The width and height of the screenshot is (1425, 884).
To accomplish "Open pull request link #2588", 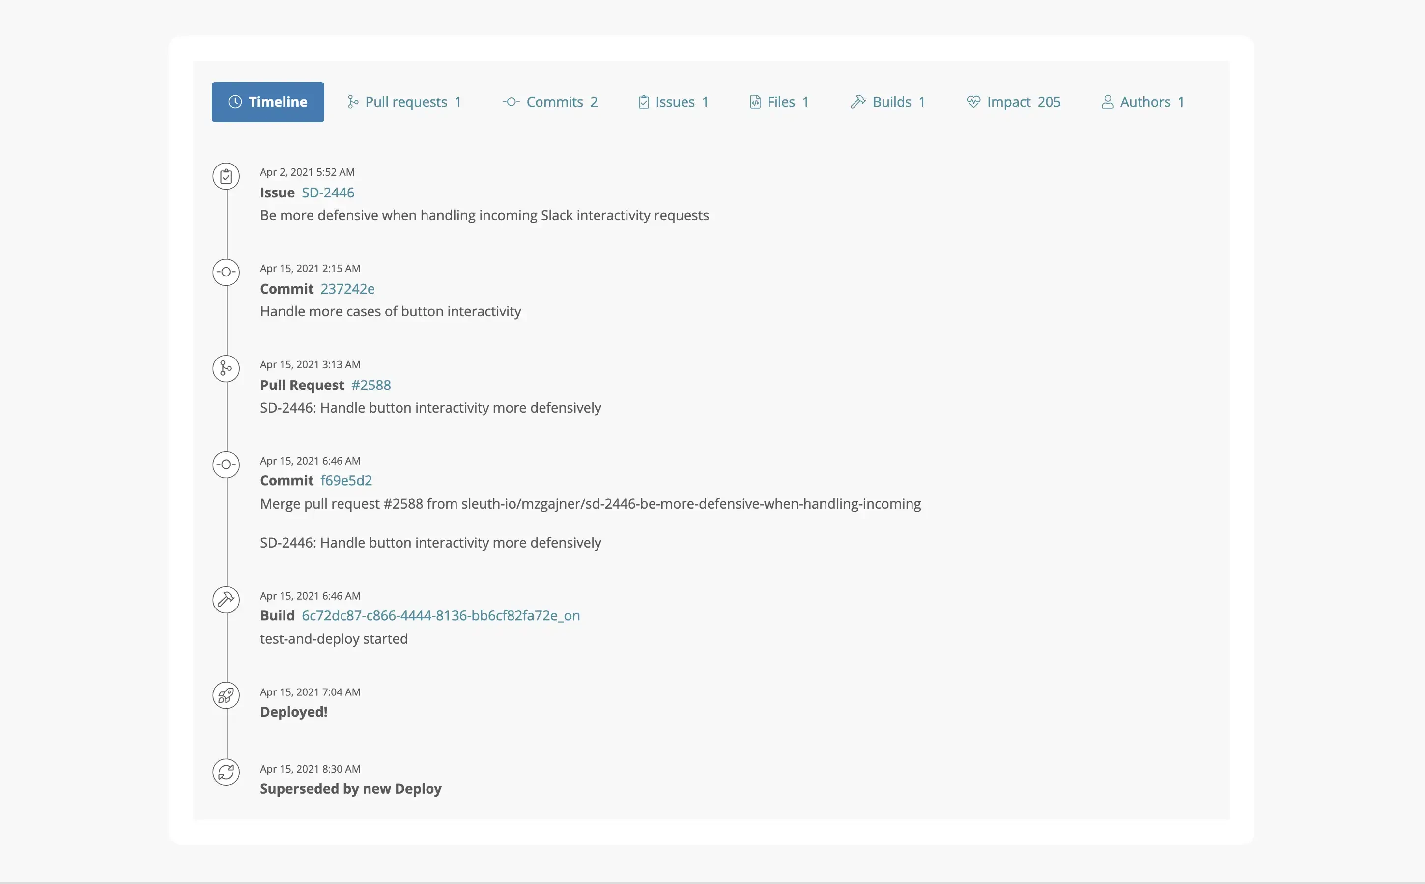I will coord(371,385).
